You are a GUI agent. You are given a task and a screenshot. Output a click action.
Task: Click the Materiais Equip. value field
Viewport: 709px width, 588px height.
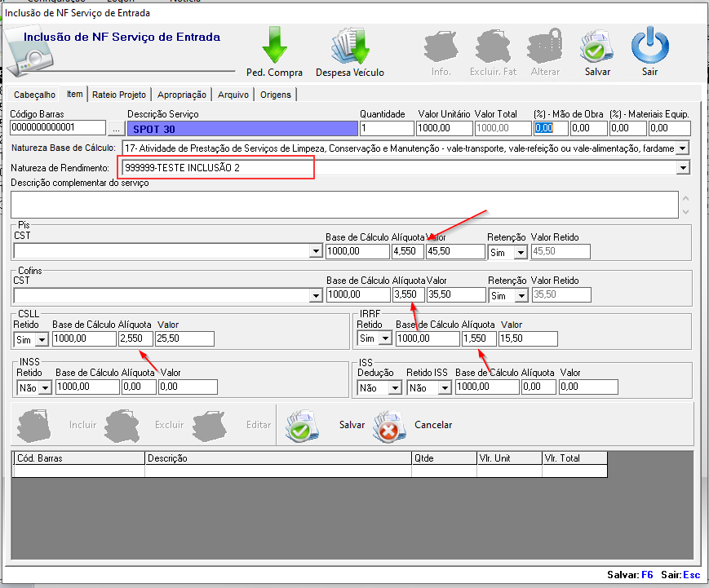669,128
